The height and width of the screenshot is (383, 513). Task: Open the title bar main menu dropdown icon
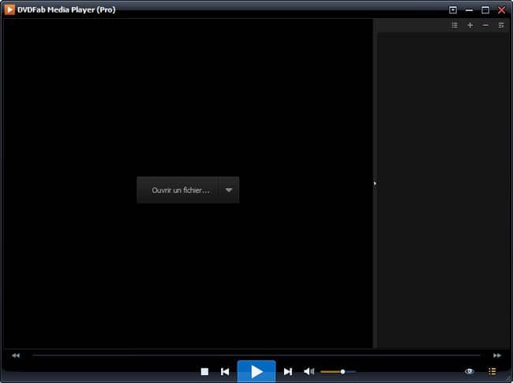pyautogui.click(x=453, y=9)
